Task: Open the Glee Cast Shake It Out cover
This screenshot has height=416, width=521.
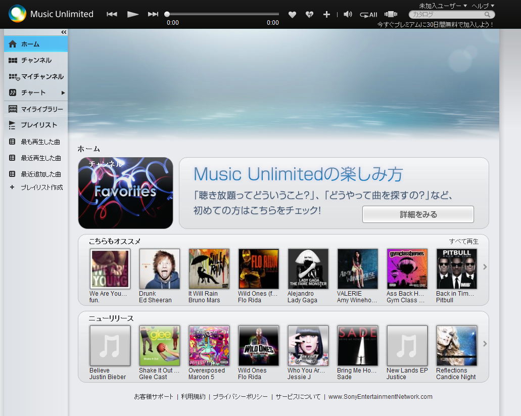Action: coord(160,346)
